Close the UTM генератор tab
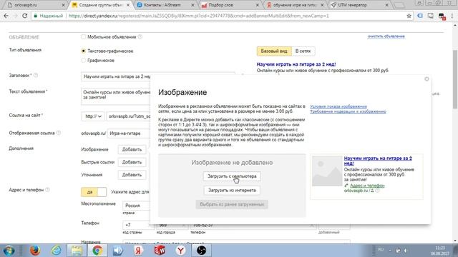Image resolution: width=458 pixels, height=257 pixels. point(386,5)
